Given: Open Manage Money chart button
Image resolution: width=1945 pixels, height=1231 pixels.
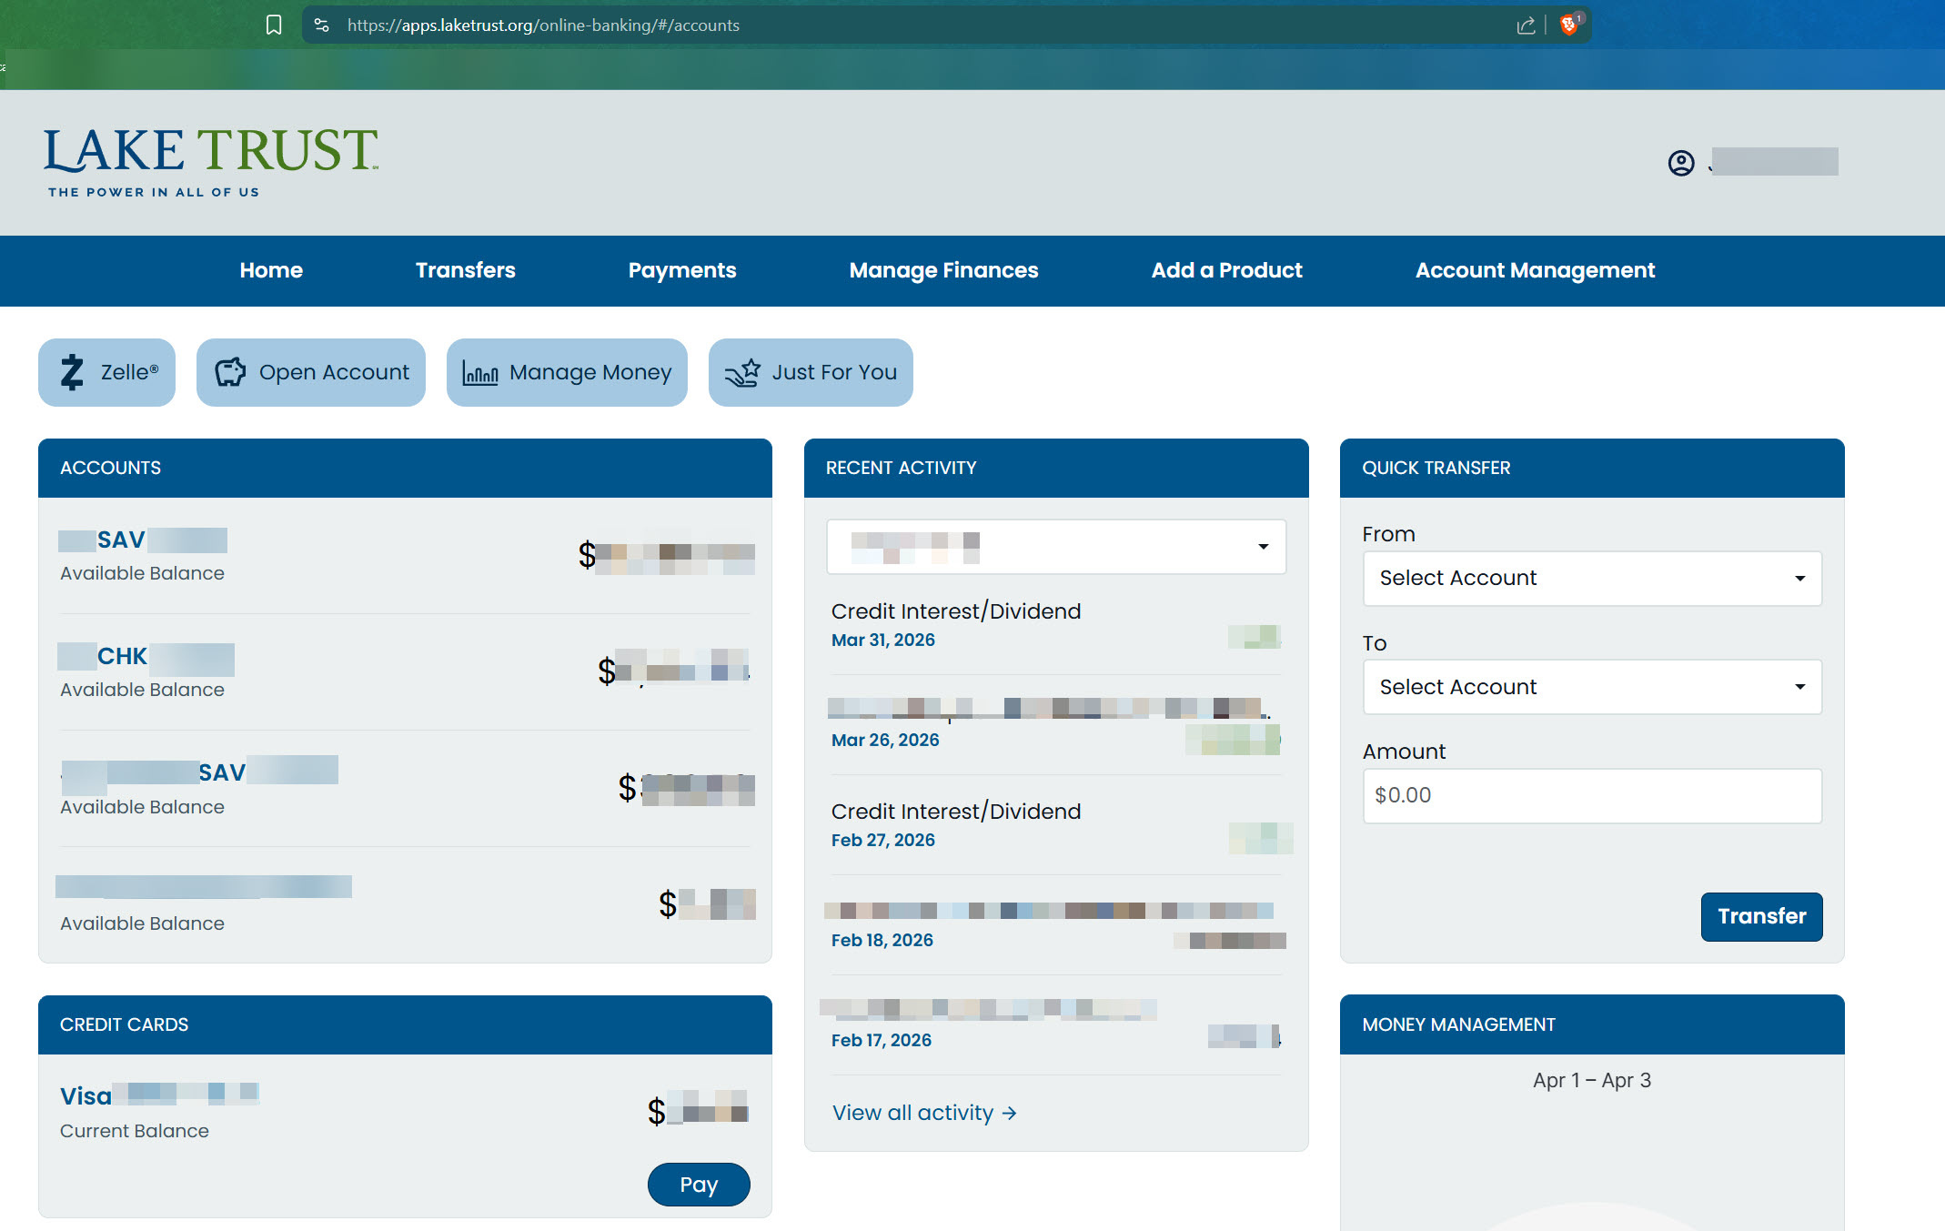Looking at the screenshot, I should coord(567,372).
